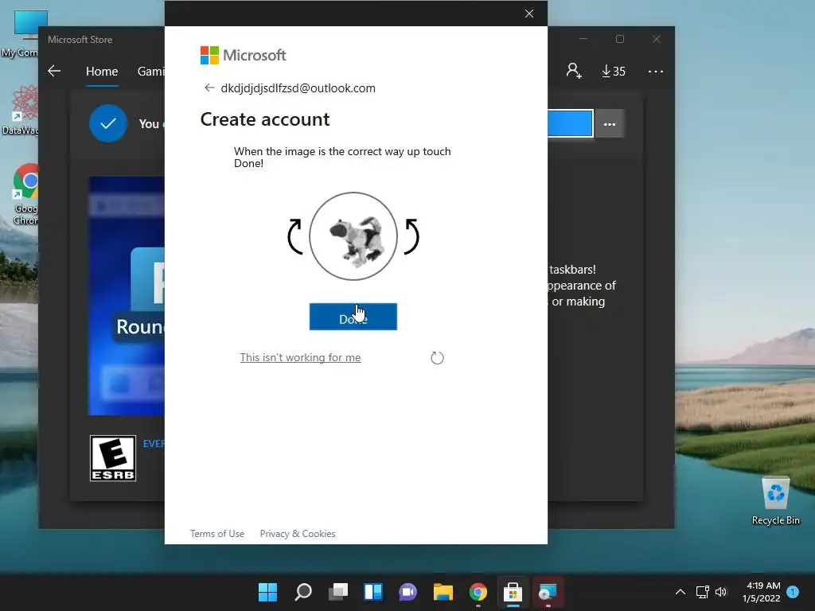
Task: Select the Microsoft Store taskbar icon
Action: (513, 592)
